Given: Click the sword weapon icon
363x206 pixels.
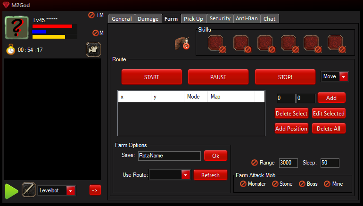Looking at the screenshot, I should [x=29, y=190].
